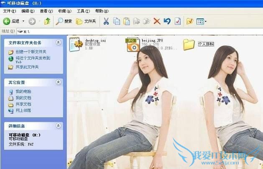Click the Cut scissors icon

(x=106, y=21)
